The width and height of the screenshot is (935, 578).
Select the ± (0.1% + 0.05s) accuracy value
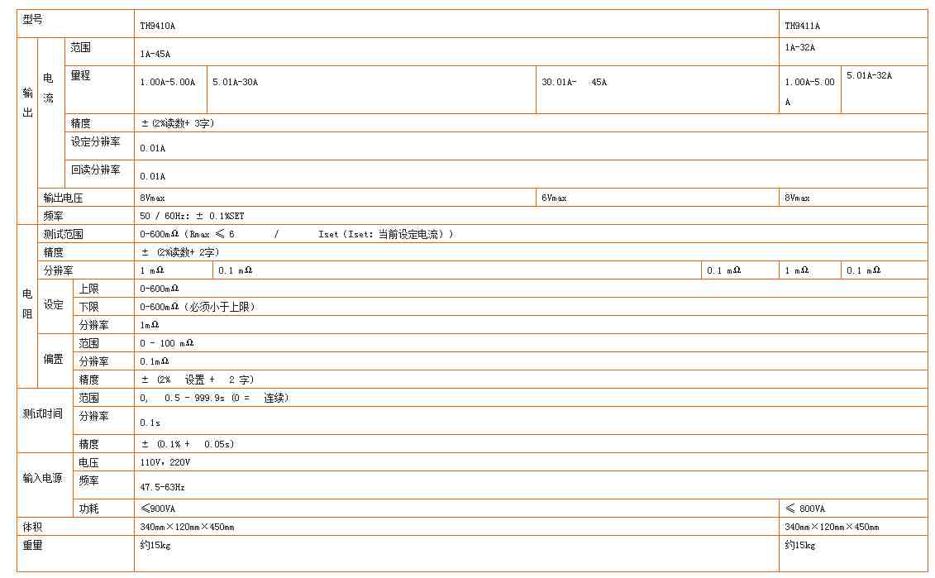click(187, 444)
